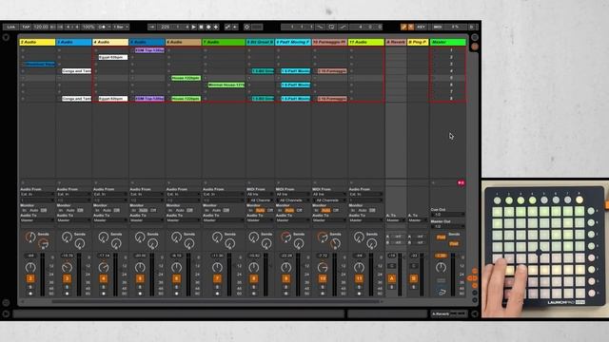The width and height of the screenshot is (609, 342).
Task: Enable KEY map mode
Action: pyautogui.click(x=421, y=27)
